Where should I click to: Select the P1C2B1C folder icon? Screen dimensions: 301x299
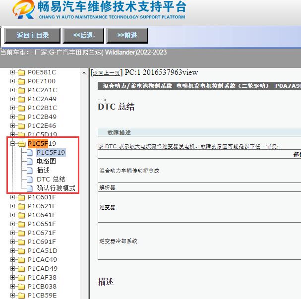[21, 108]
